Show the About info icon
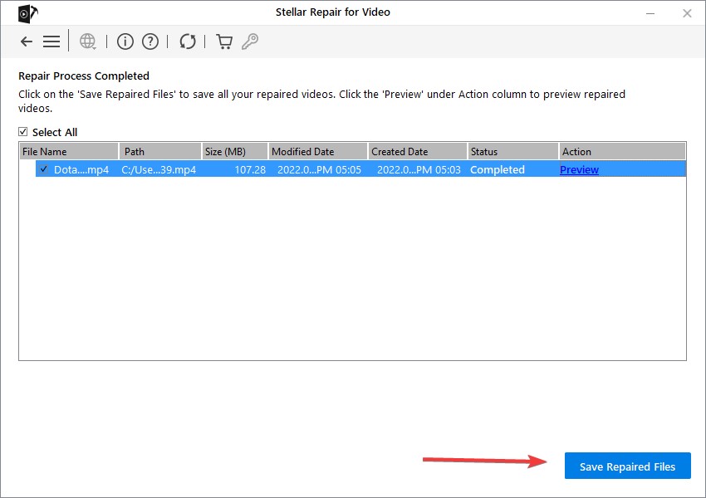Viewport: 706px width, 498px height. tap(125, 41)
